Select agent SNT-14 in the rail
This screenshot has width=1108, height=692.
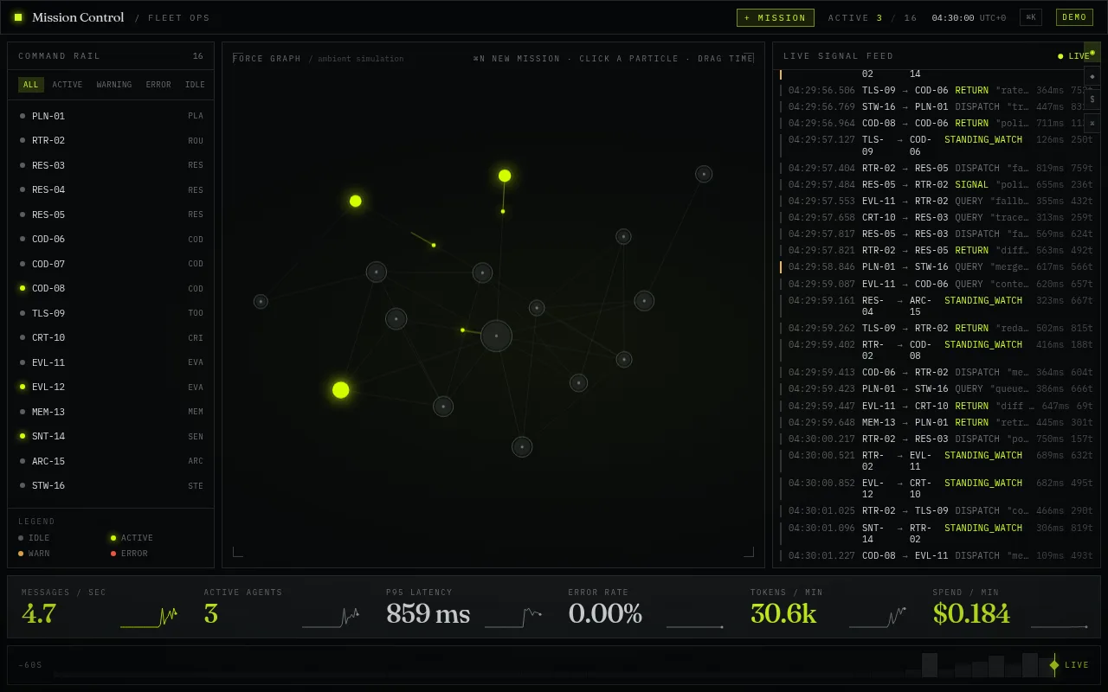coord(111,436)
